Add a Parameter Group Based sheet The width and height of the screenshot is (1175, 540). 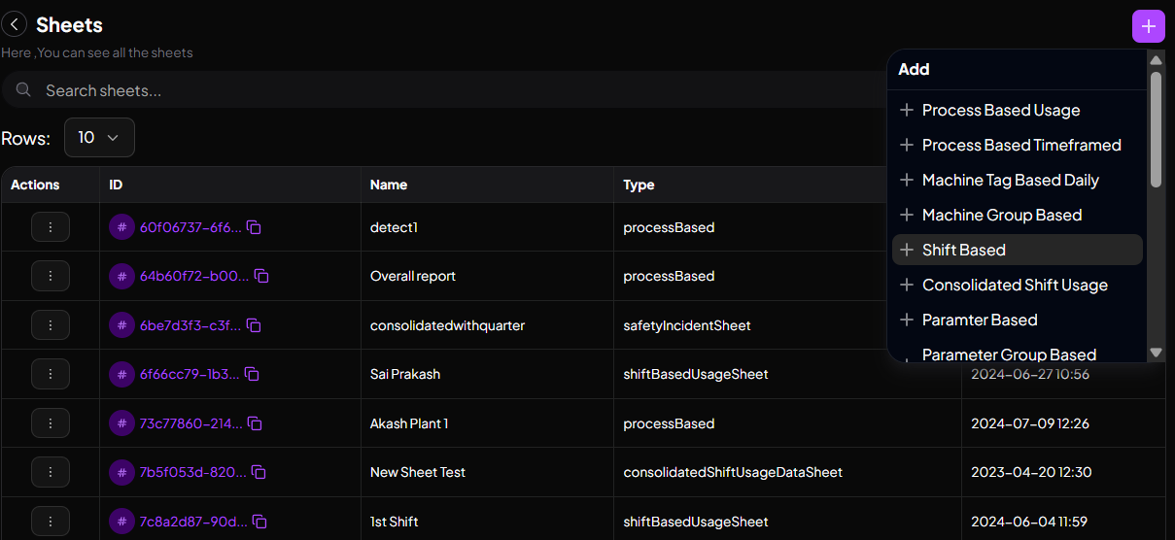(1017, 354)
